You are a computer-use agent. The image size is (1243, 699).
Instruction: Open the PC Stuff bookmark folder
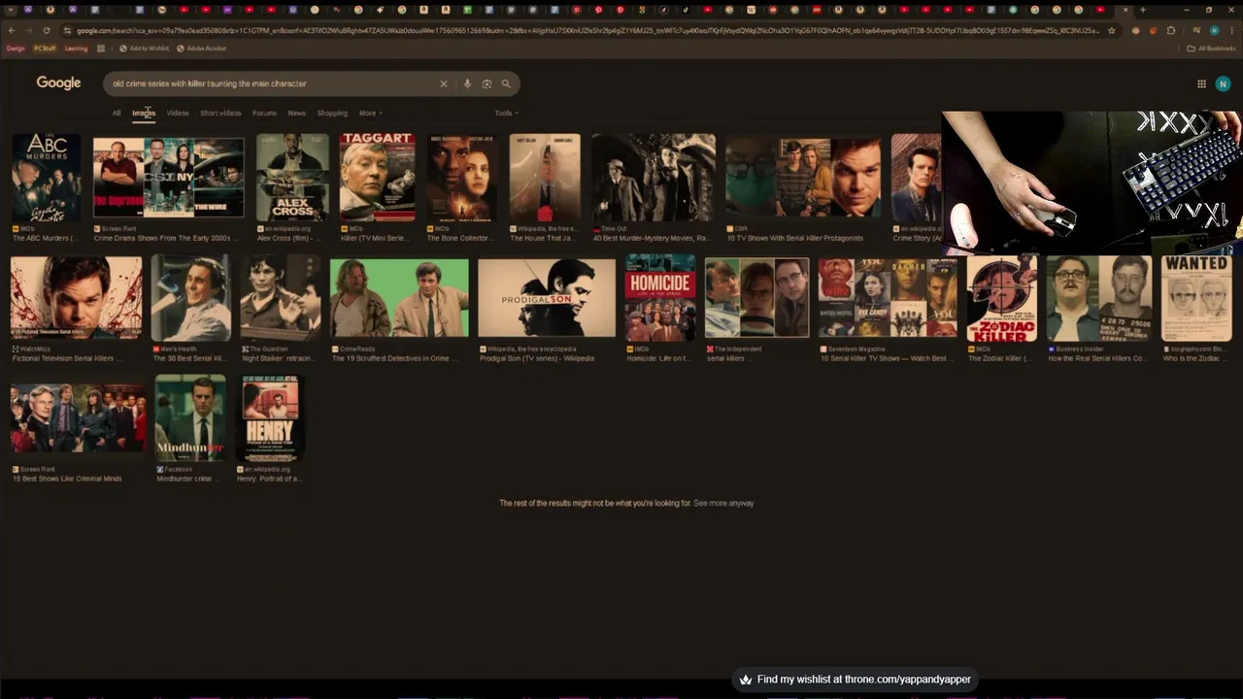[45, 48]
